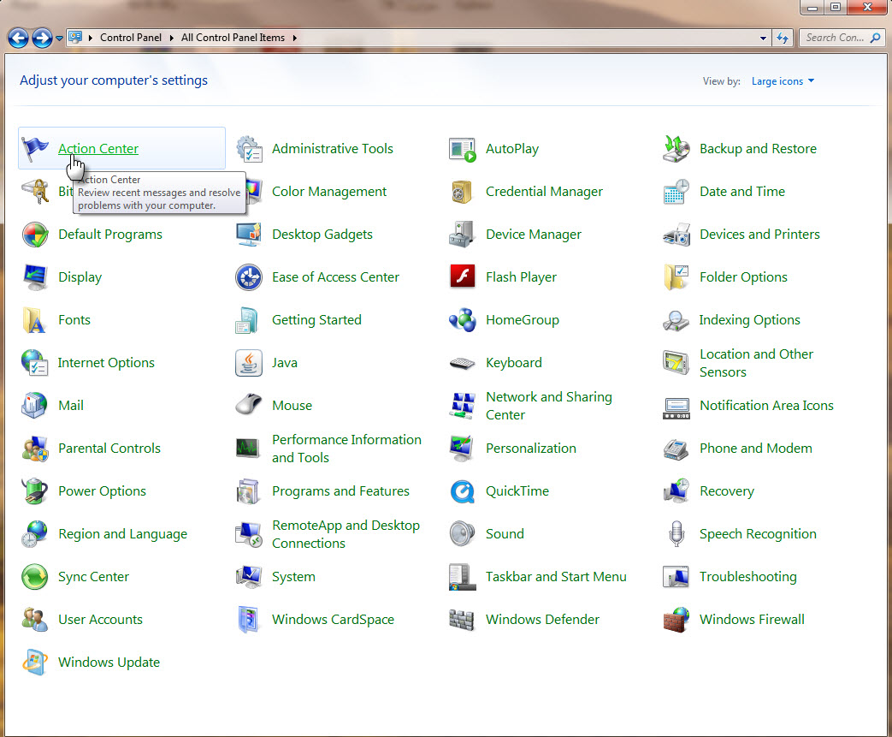Open the Speech Recognition microphone icon

pyautogui.click(x=676, y=533)
